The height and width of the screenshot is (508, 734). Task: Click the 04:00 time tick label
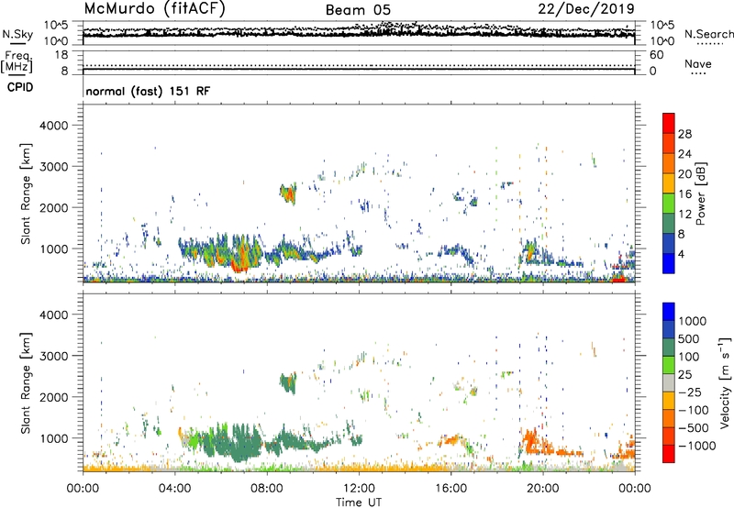coord(174,489)
